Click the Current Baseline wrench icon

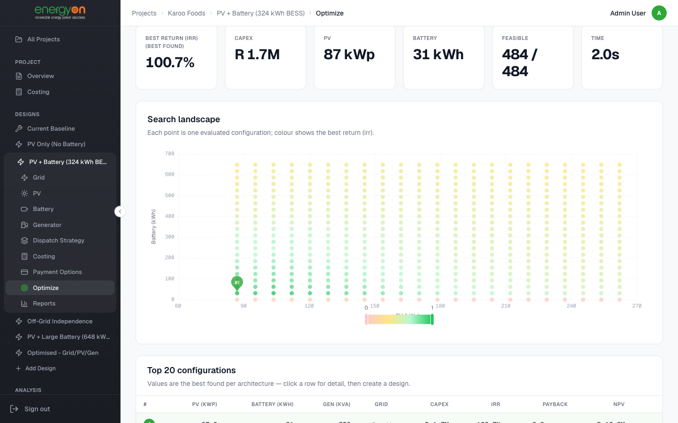(19, 129)
